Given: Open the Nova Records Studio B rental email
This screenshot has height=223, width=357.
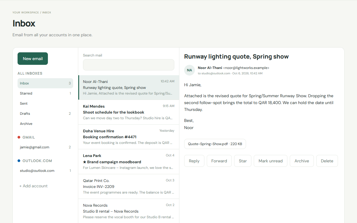Looking at the screenshot, I should [129, 211].
